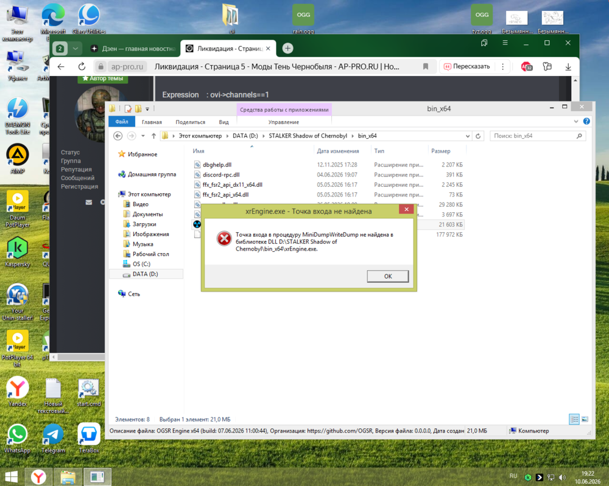Open the Файл ribbon tab
The height and width of the screenshot is (486, 609).
(122, 122)
